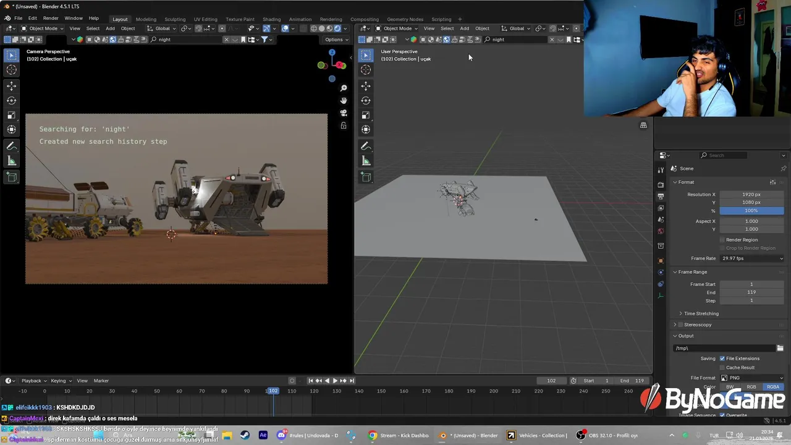The height and width of the screenshot is (445, 791).
Task: Toggle lock camera to view icon
Action: click(344, 125)
